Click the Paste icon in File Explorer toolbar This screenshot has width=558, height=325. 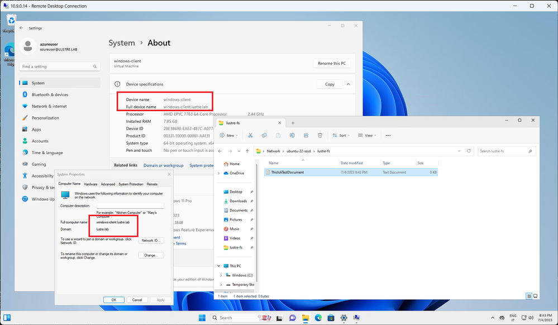click(x=278, y=135)
